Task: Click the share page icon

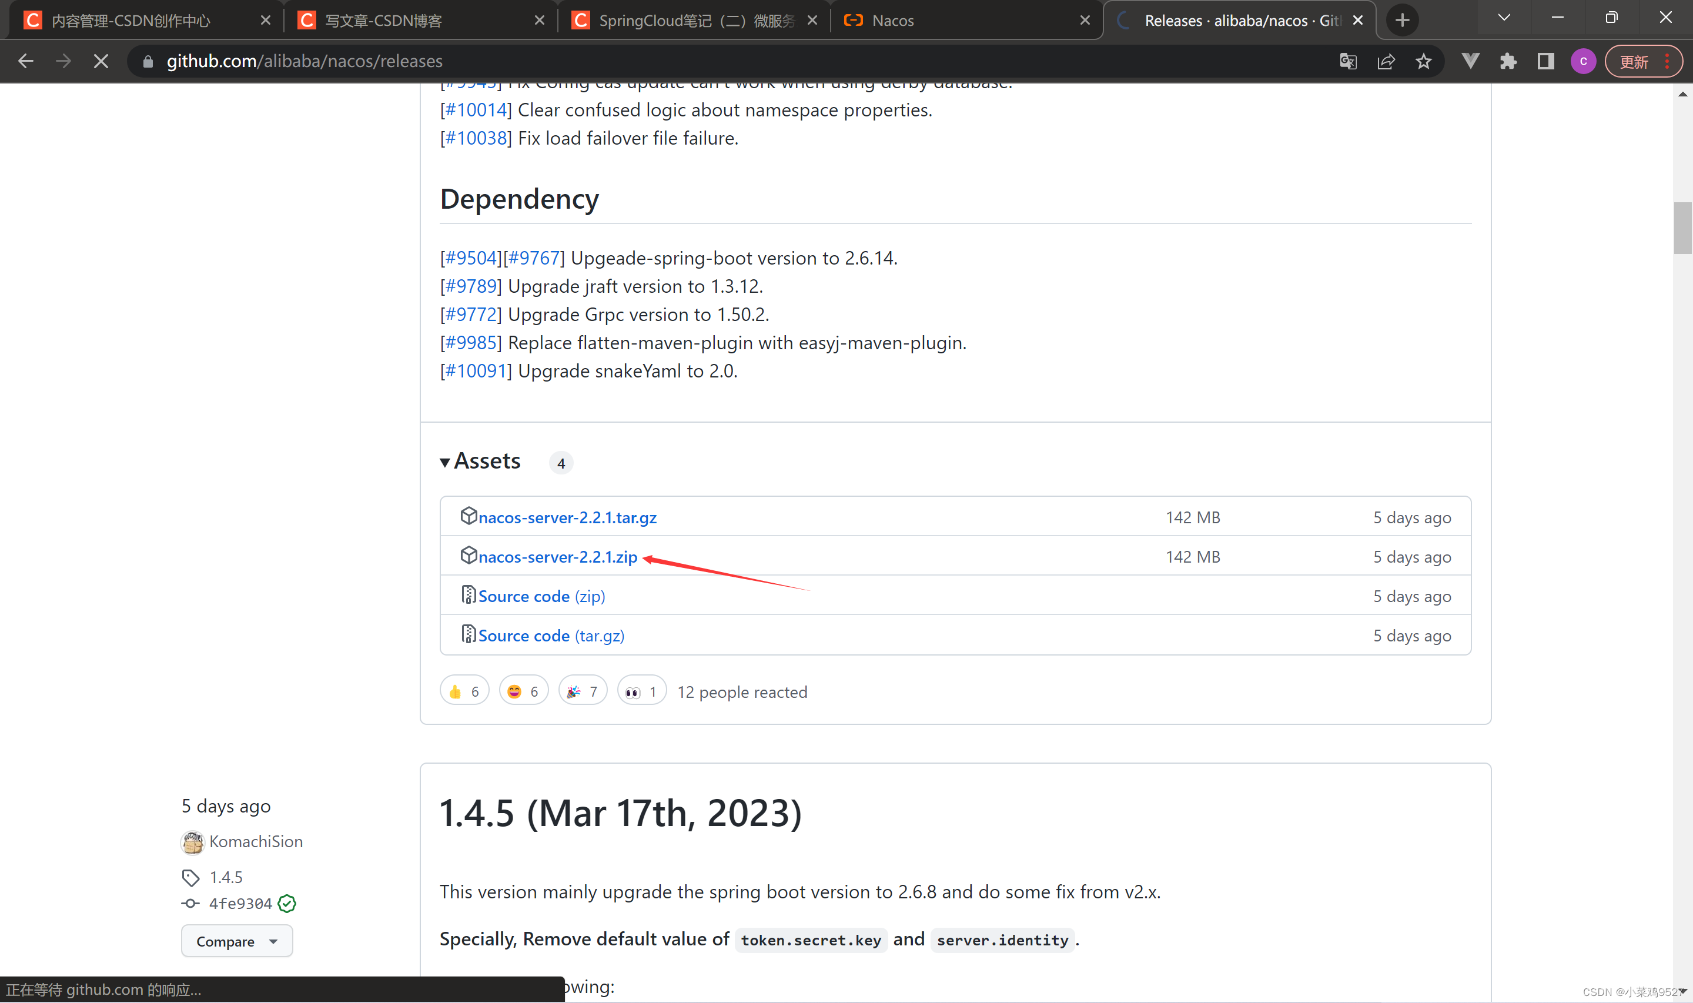Action: click(1386, 62)
